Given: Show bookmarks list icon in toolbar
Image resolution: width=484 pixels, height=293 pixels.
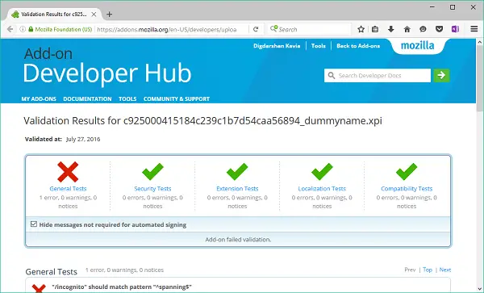Looking at the screenshot, I should coord(375,29).
